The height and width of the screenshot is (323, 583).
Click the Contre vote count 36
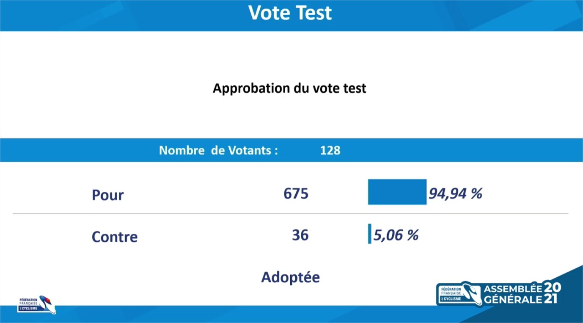300,235
